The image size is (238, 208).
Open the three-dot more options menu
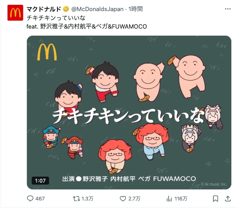click(x=228, y=9)
